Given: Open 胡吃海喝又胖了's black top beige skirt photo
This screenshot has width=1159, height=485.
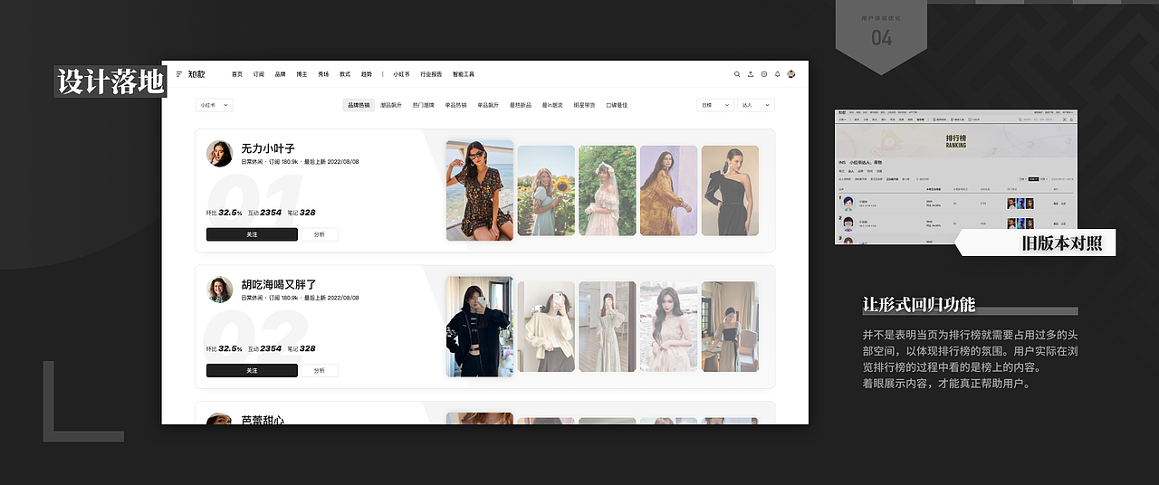Looking at the screenshot, I should pos(730,327).
